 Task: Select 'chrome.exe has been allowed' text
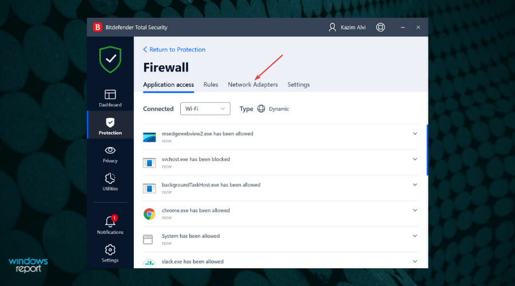(196, 210)
